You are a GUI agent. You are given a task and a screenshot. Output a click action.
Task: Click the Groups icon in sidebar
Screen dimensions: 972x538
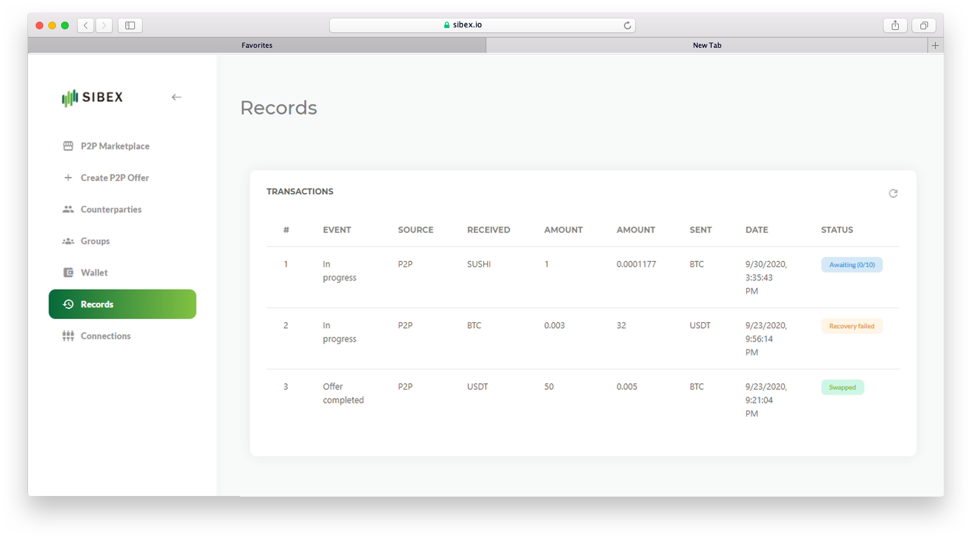coord(68,241)
